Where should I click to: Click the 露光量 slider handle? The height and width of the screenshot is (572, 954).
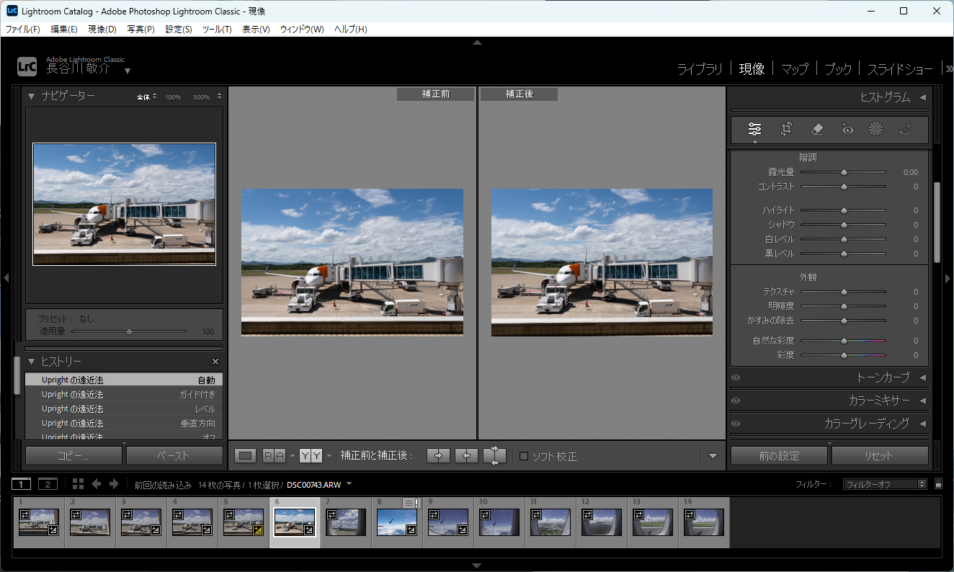coord(844,172)
